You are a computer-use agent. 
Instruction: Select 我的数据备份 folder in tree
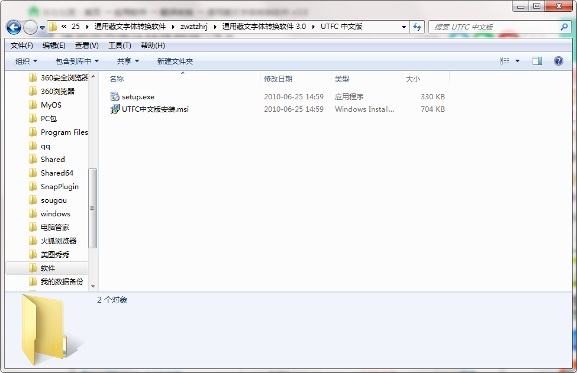pos(62,281)
